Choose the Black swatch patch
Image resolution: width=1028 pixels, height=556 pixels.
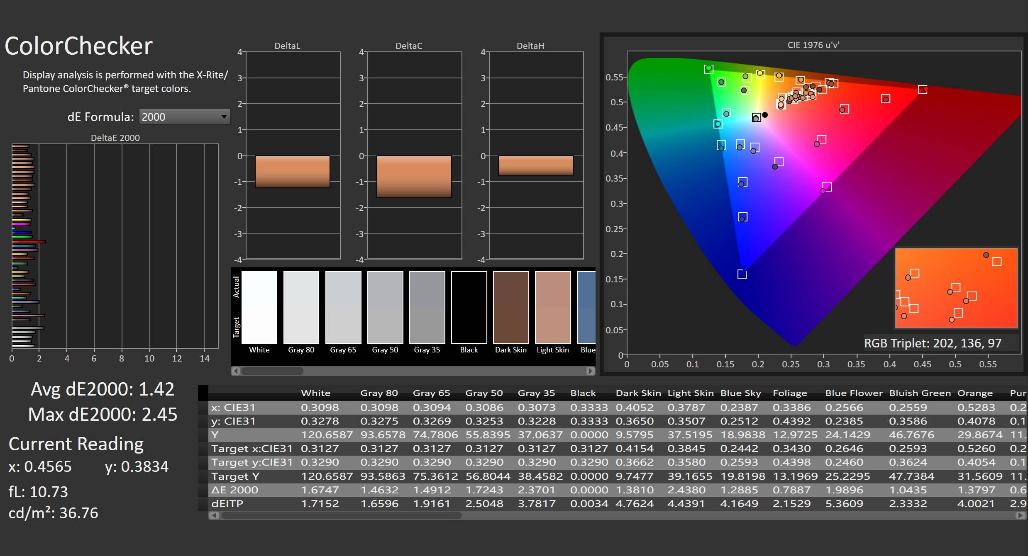coord(469,307)
